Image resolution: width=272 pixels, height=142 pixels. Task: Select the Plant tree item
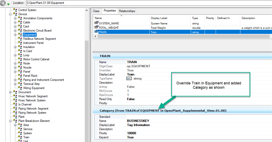point(21,117)
